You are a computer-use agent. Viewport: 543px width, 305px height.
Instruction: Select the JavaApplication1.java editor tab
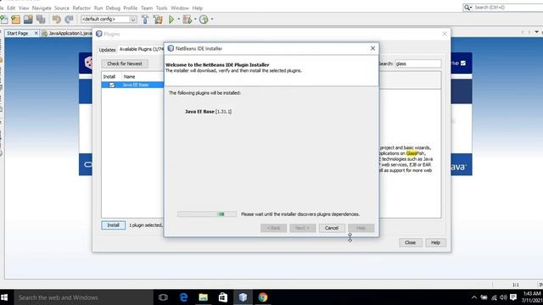(x=67, y=33)
